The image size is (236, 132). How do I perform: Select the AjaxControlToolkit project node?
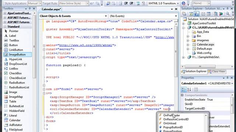pos(204,23)
